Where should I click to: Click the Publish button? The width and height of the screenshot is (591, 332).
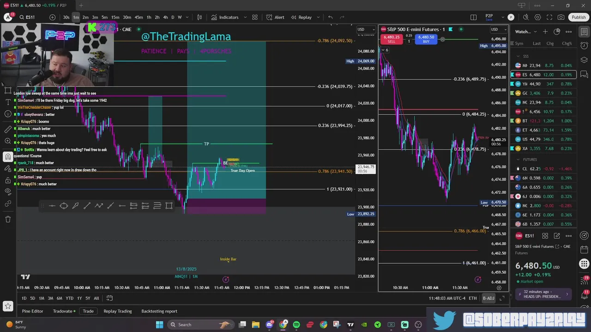tap(579, 17)
